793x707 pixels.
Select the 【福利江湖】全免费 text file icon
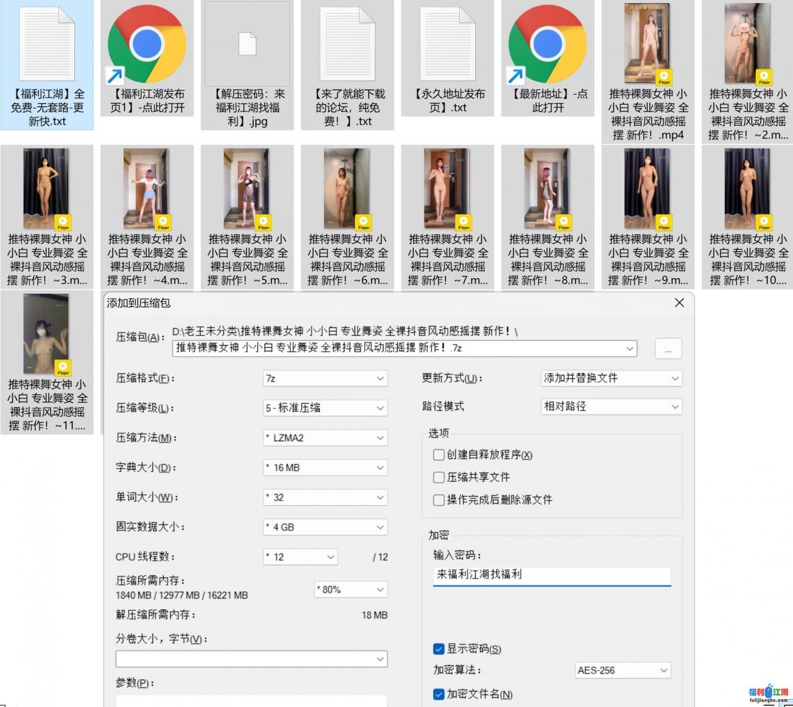click(x=47, y=44)
